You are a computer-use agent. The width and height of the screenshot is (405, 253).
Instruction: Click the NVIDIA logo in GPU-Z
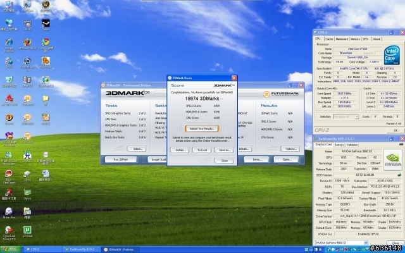(392, 160)
